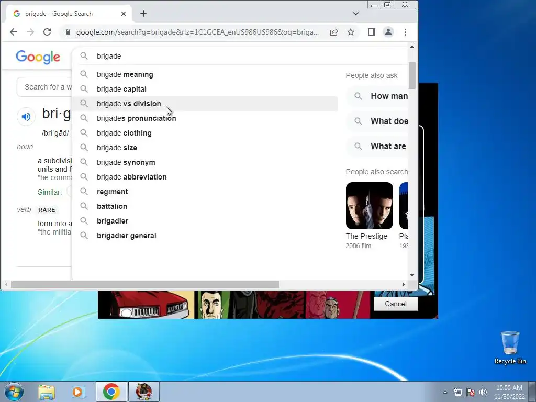
Task: Choose suggestion 'brigade vs division'
Action: coord(205,104)
